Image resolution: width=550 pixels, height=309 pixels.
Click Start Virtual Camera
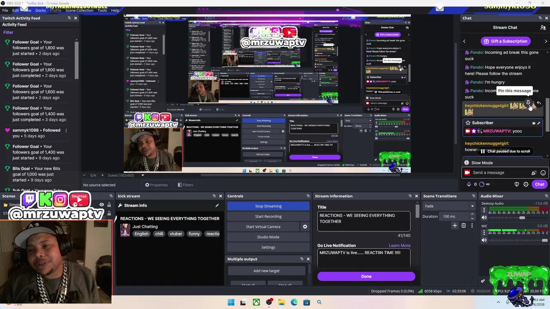(x=263, y=227)
